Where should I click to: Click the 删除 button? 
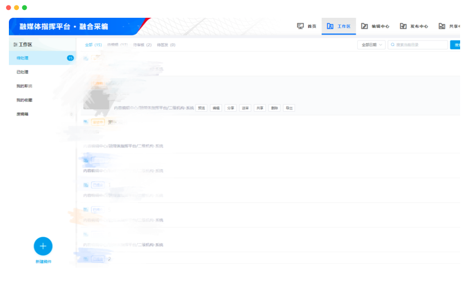click(x=275, y=108)
